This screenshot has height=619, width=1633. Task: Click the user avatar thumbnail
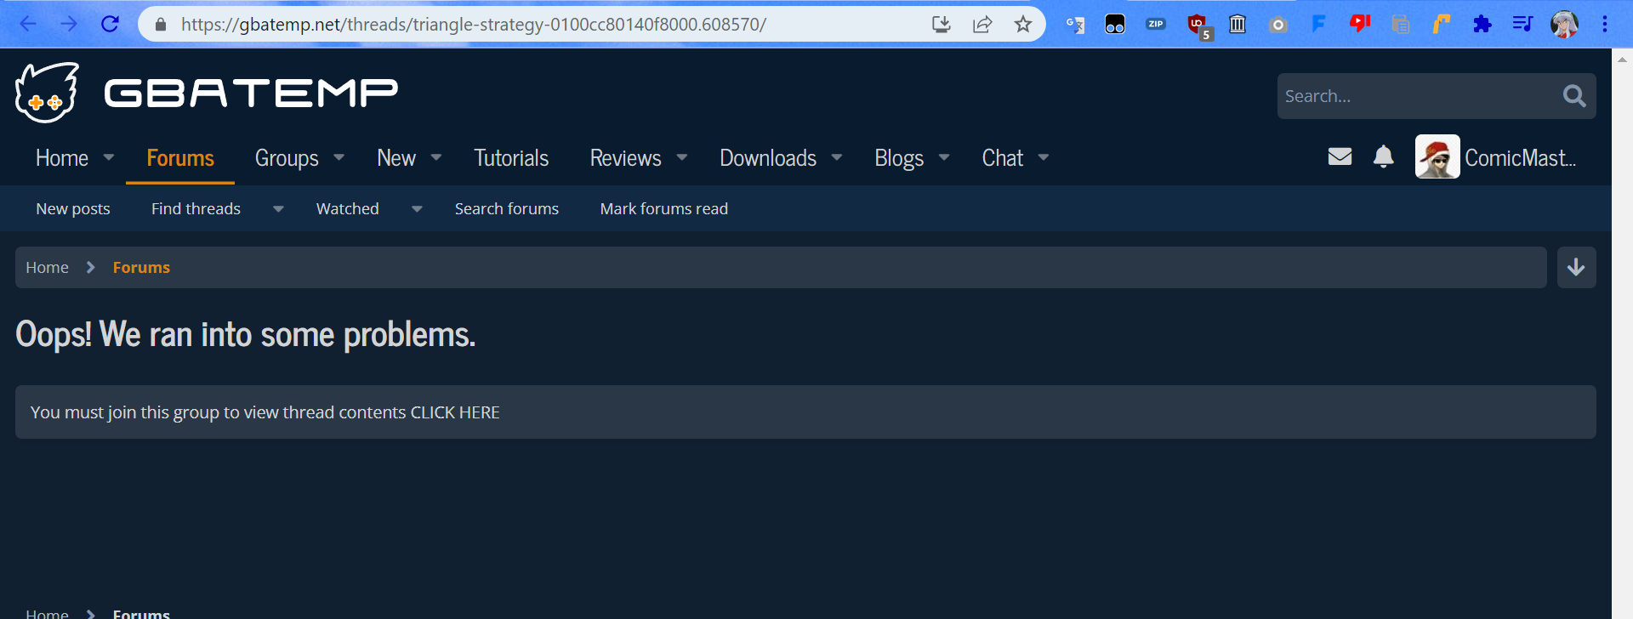pyautogui.click(x=1437, y=156)
